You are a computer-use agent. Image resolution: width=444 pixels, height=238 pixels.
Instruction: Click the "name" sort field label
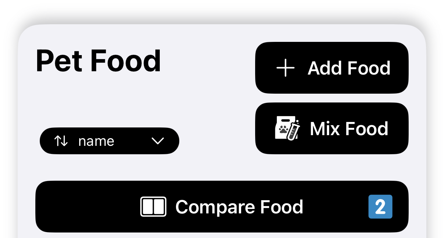click(96, 141)
